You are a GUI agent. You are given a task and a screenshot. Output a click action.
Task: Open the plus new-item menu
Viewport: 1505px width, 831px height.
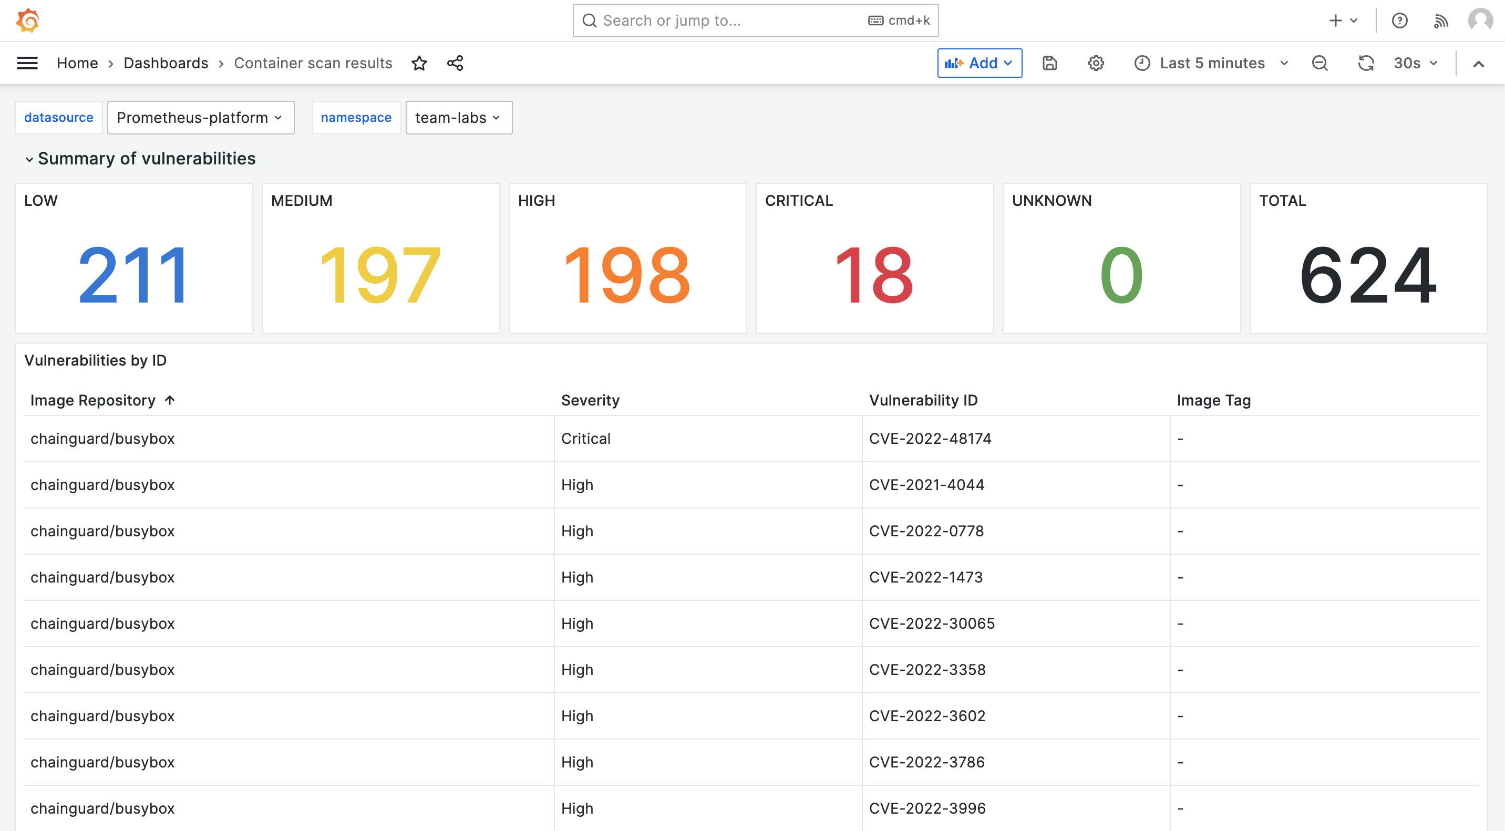coord(1342,20)
